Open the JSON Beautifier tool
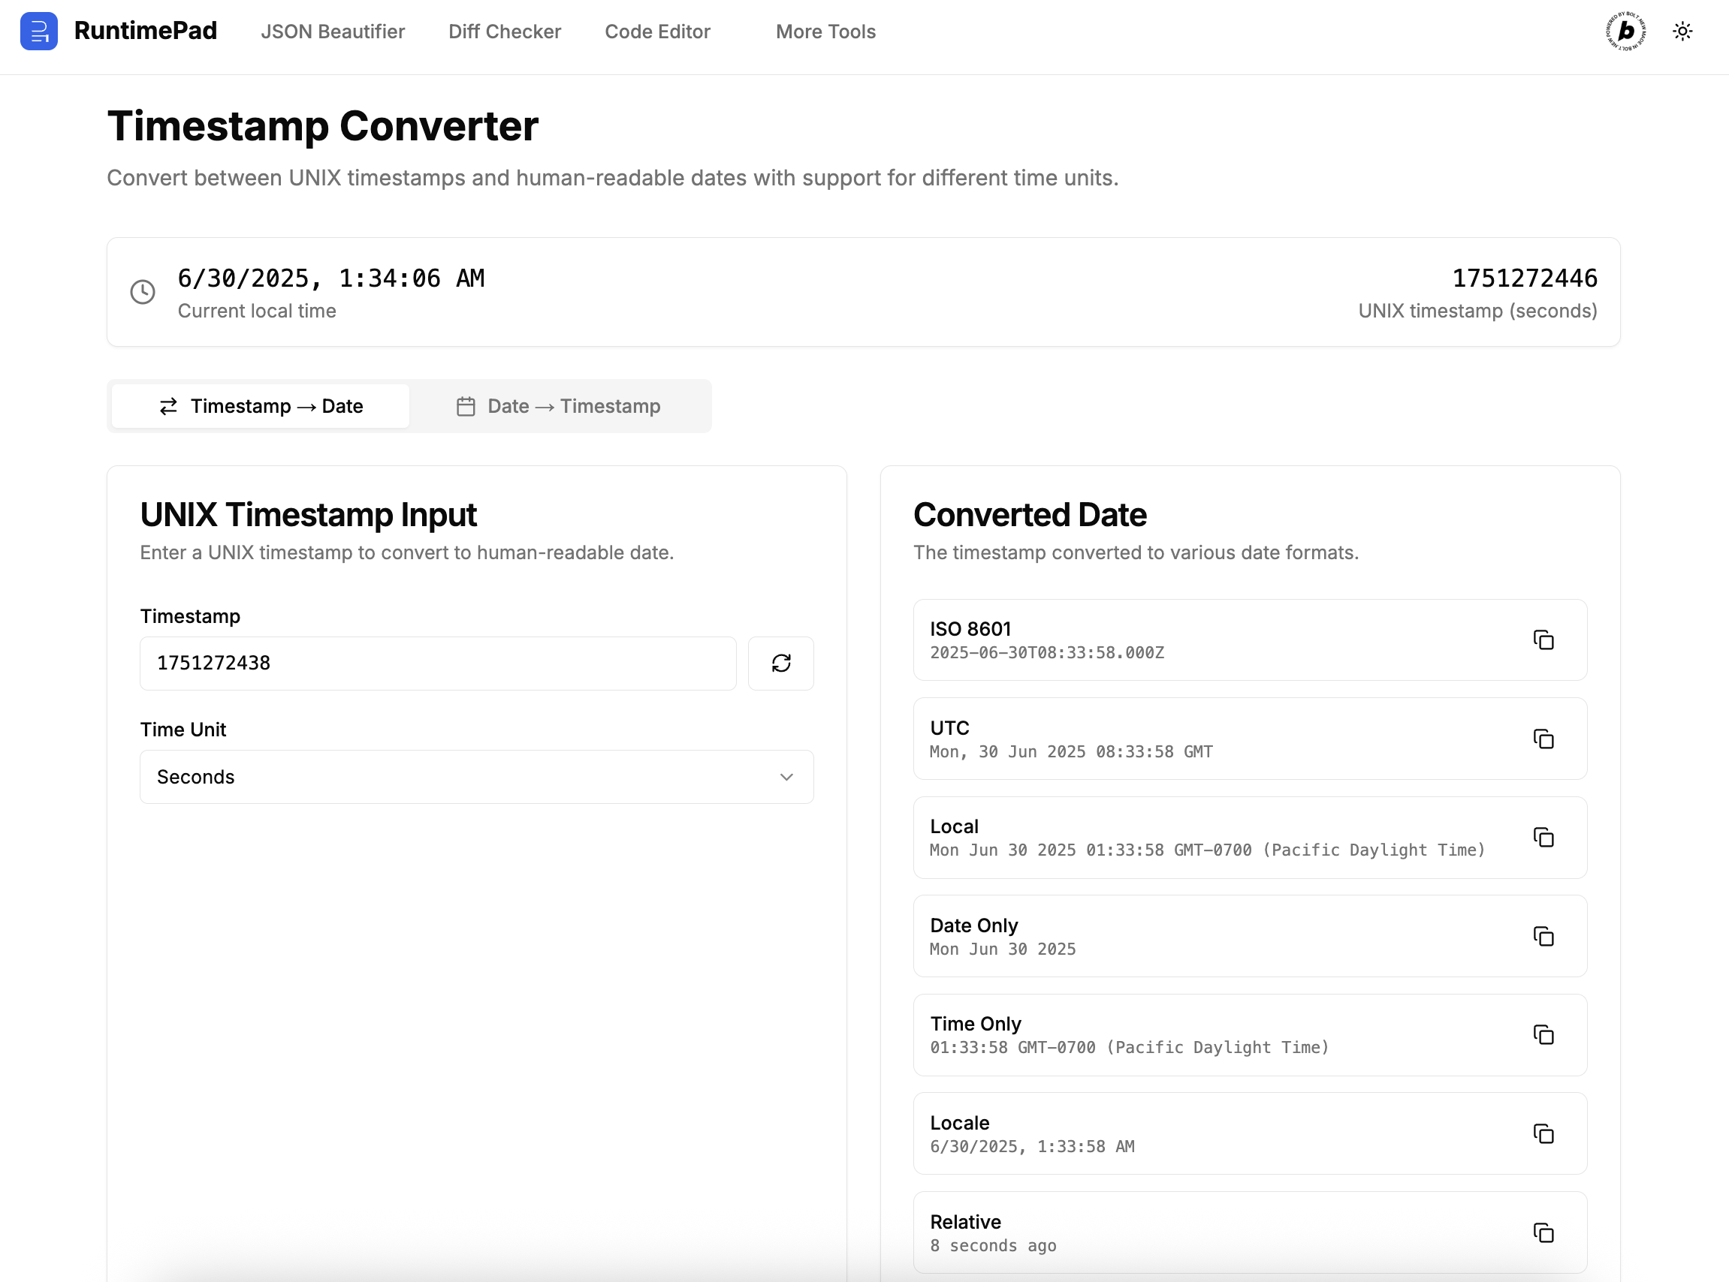The height and width of the screenshot is (1282, 1729). [x=332, y=32]
